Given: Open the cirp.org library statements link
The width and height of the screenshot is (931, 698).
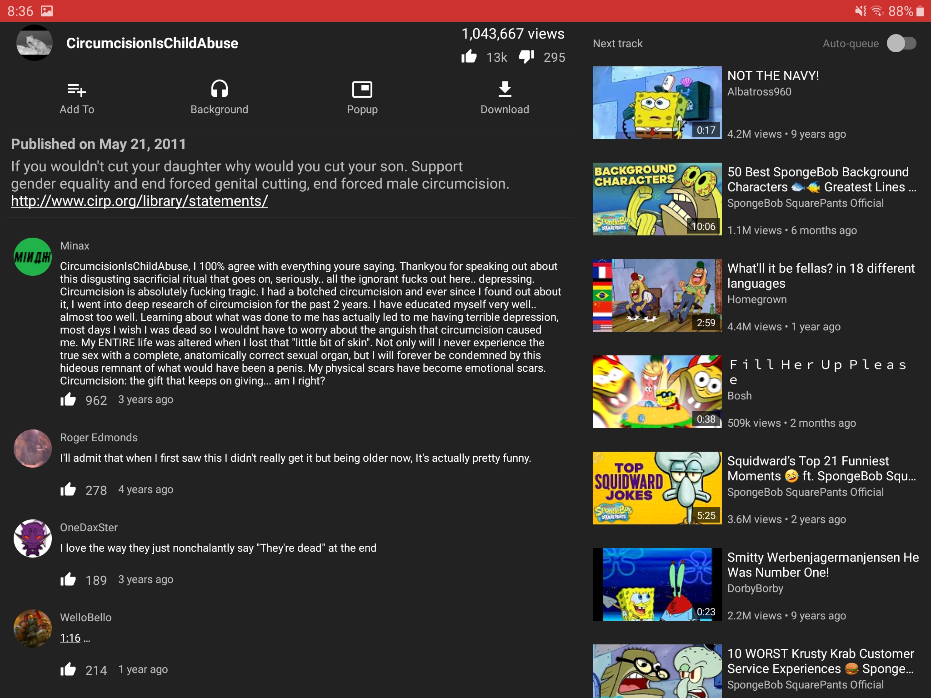Looking at the screenshot, I should (140, 201).
